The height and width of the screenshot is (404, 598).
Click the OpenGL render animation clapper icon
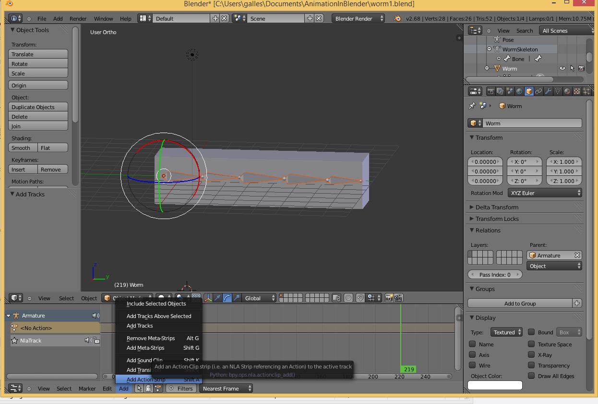point(398,298)
